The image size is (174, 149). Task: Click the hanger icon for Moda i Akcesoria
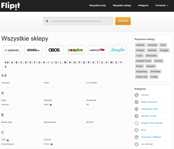point(137,102)
